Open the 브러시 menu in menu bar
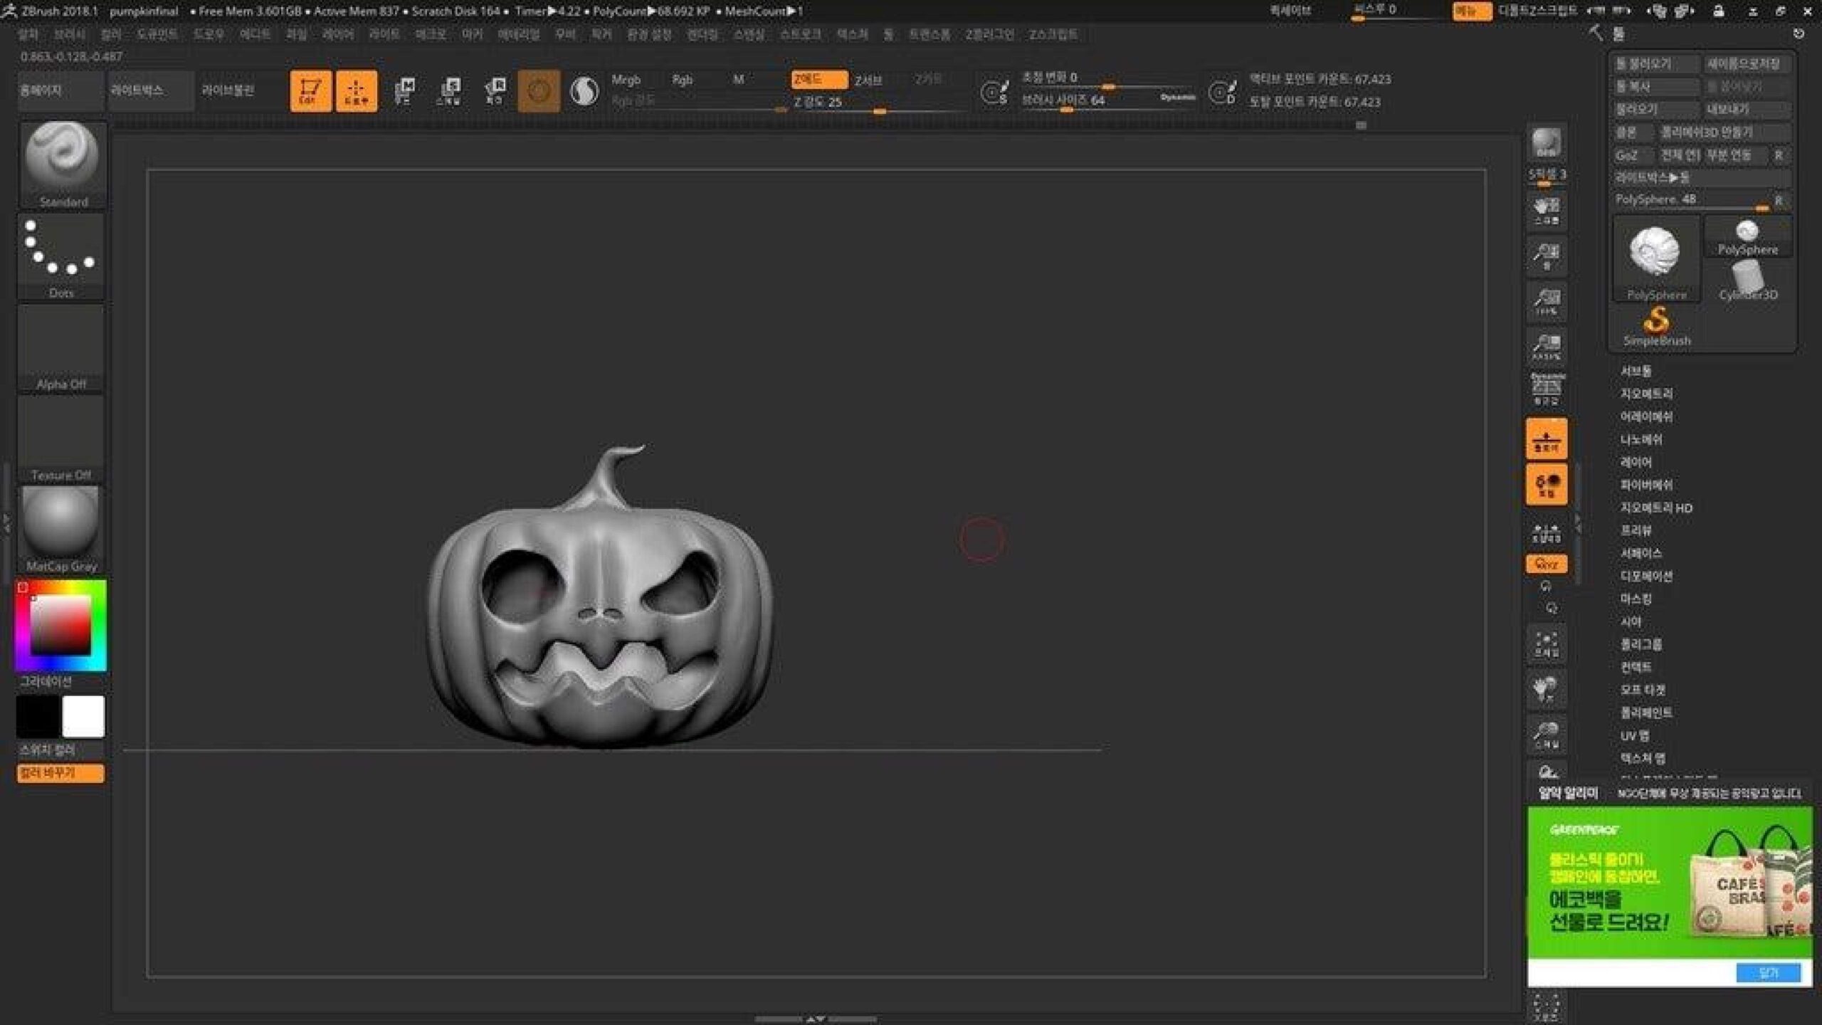This screenshot has width=1822, height=1025. [70, 34]
